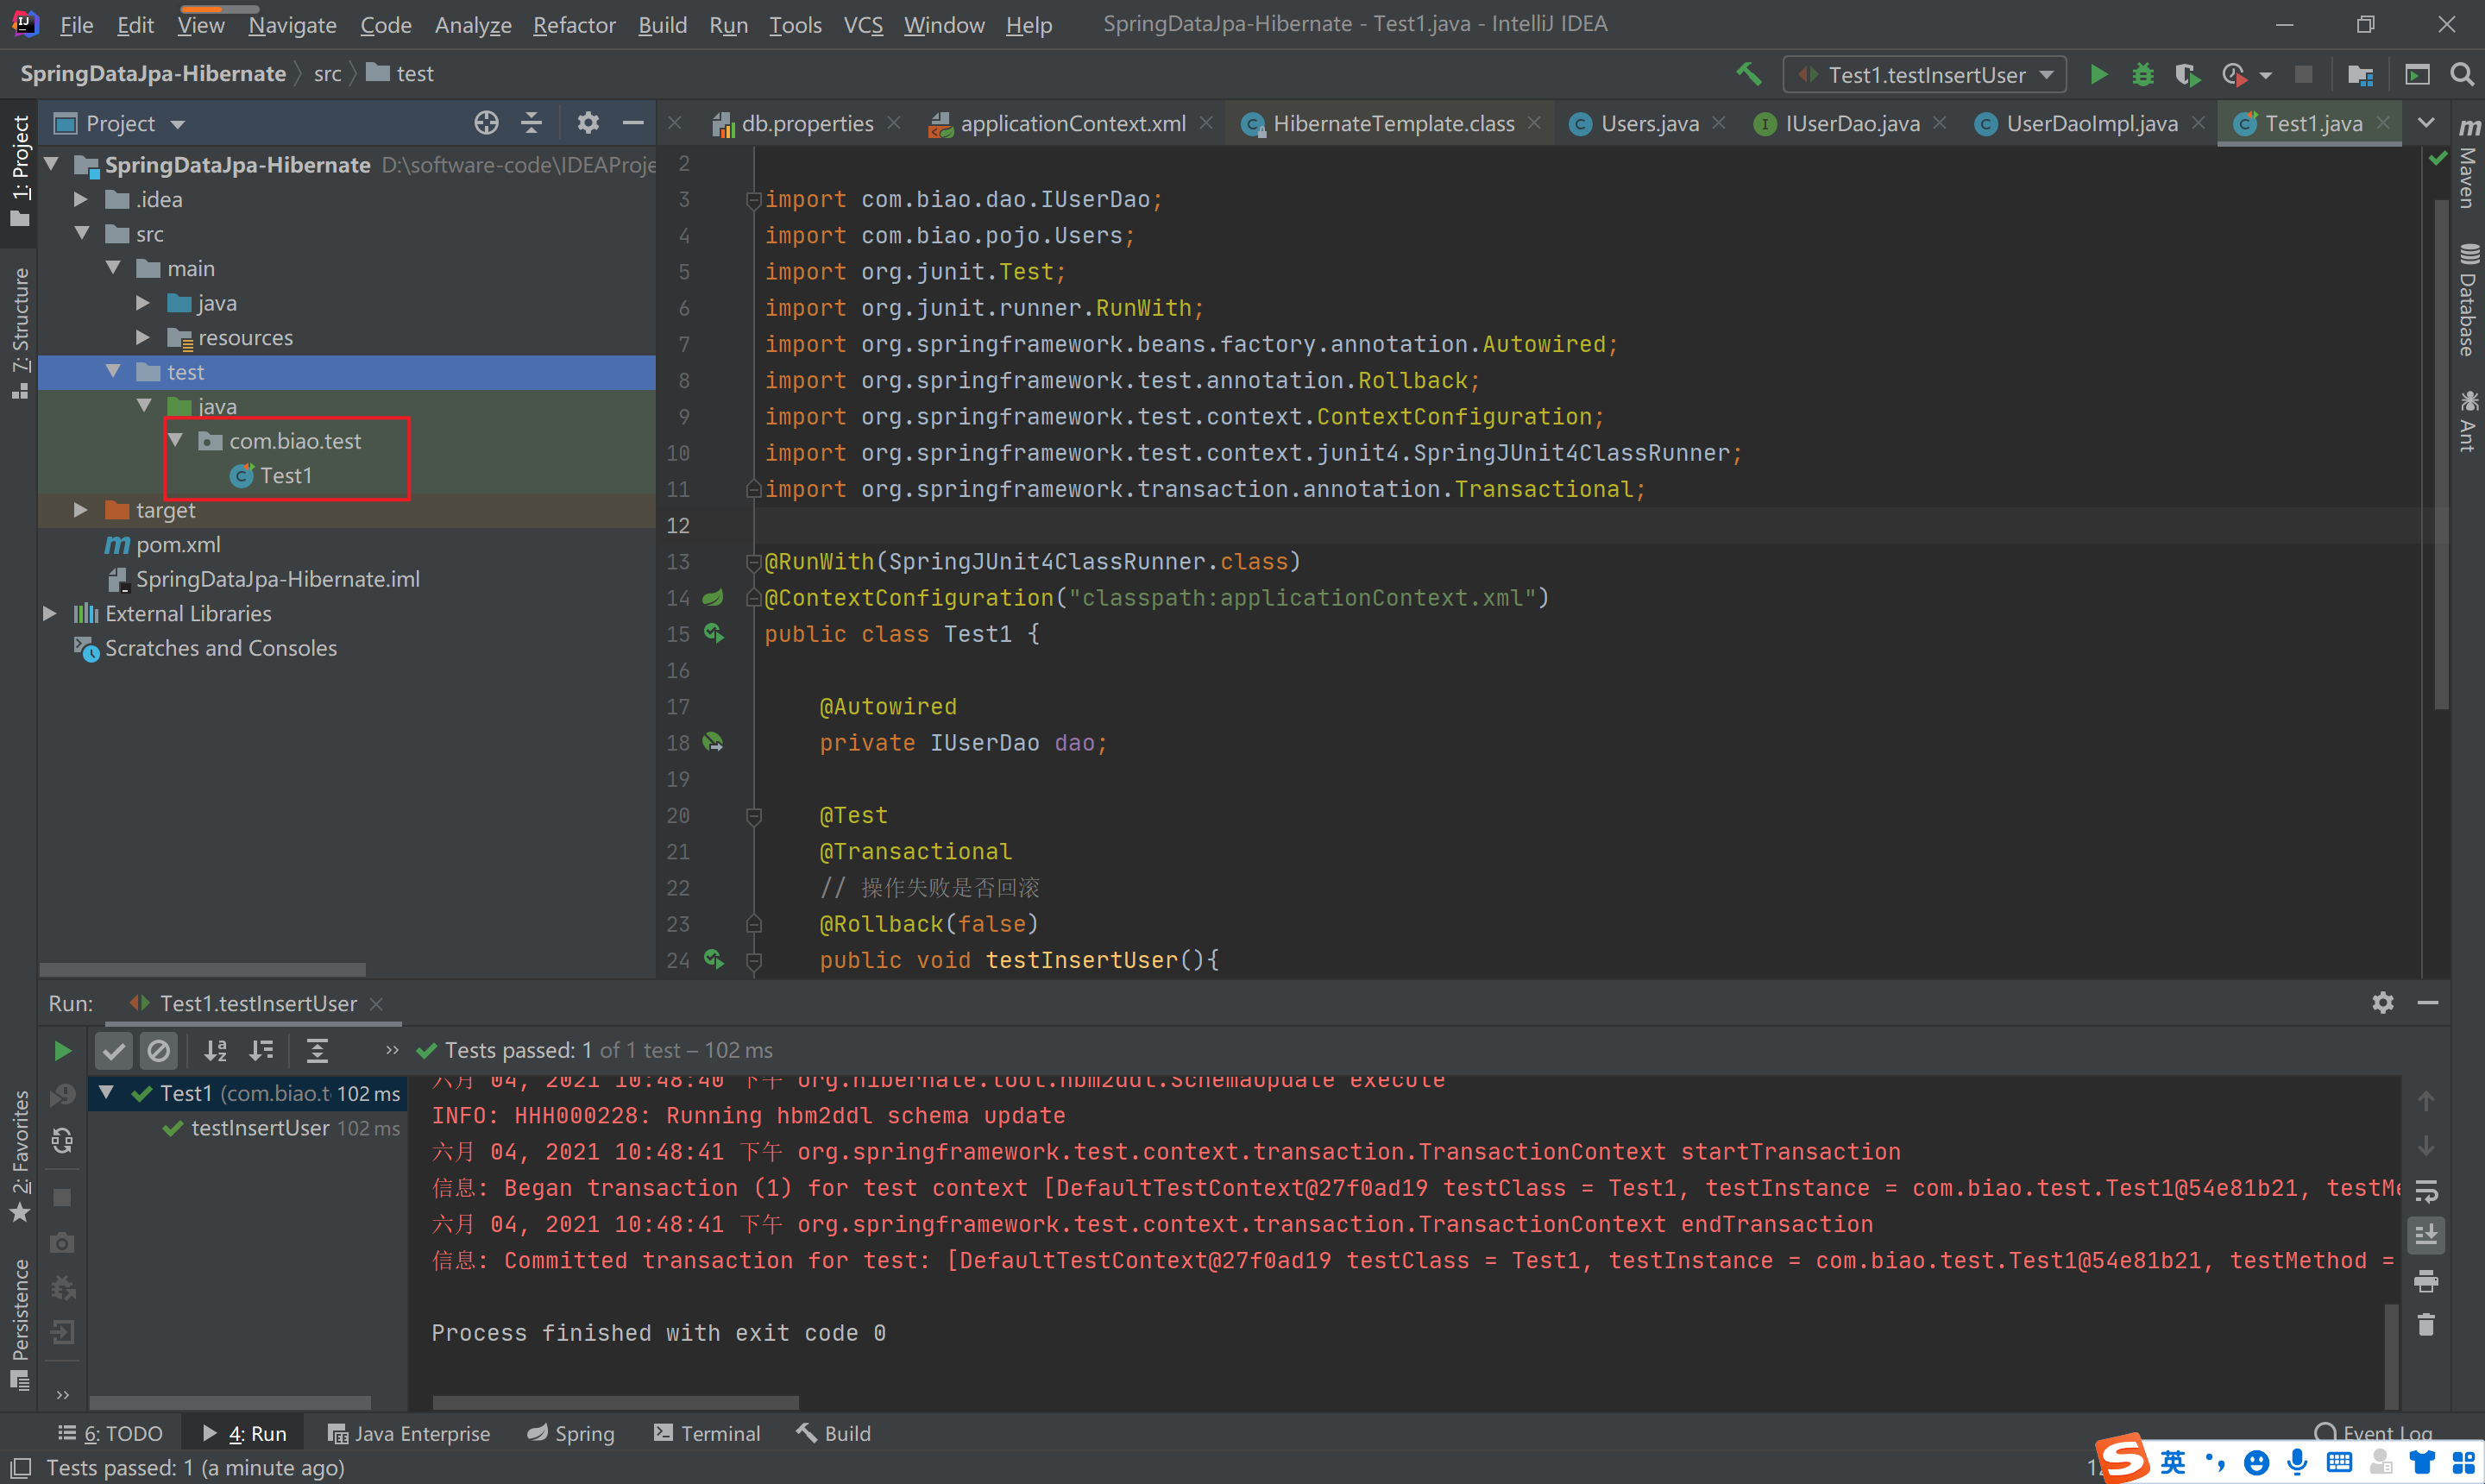Image resolution: width=2485 pixels, height=1484 pixels.
Task: Expand the target folder
Action: (x=82, y=510)
